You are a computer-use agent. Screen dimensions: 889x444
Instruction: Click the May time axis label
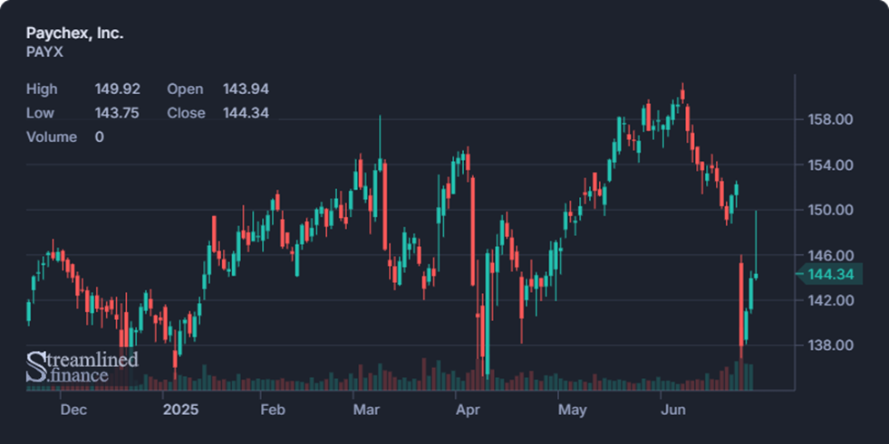572,410
